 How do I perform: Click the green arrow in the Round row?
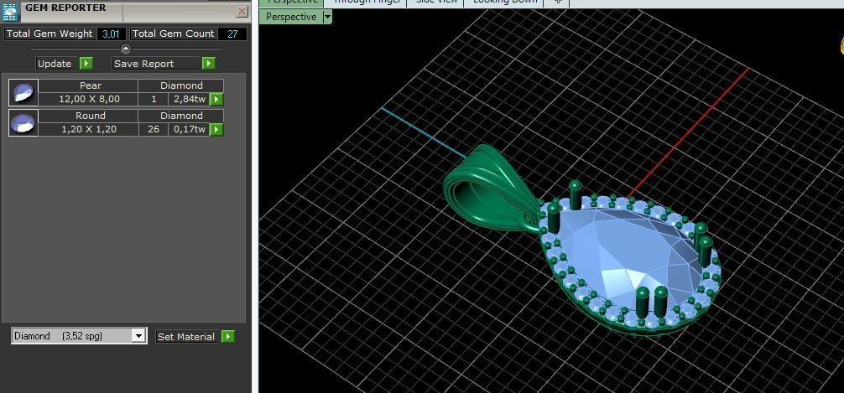tap(216, 130)
